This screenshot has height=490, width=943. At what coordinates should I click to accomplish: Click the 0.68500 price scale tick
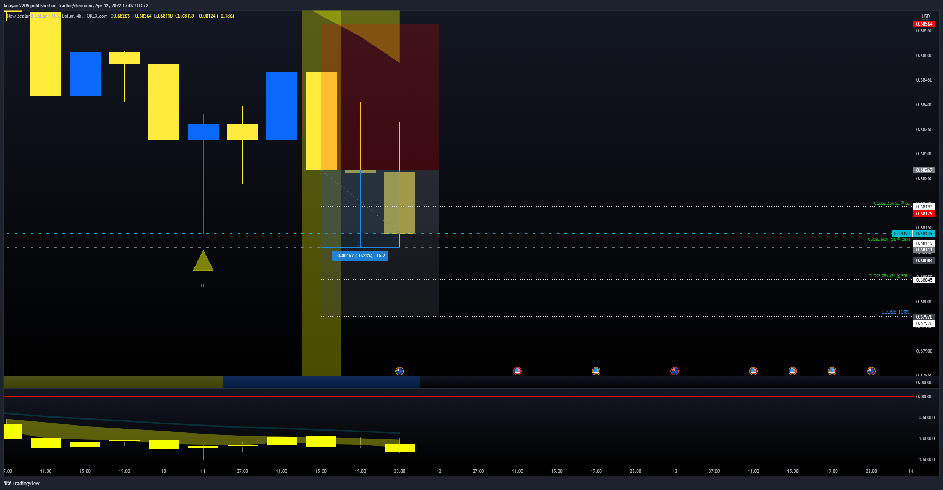[x=924, y=55]
